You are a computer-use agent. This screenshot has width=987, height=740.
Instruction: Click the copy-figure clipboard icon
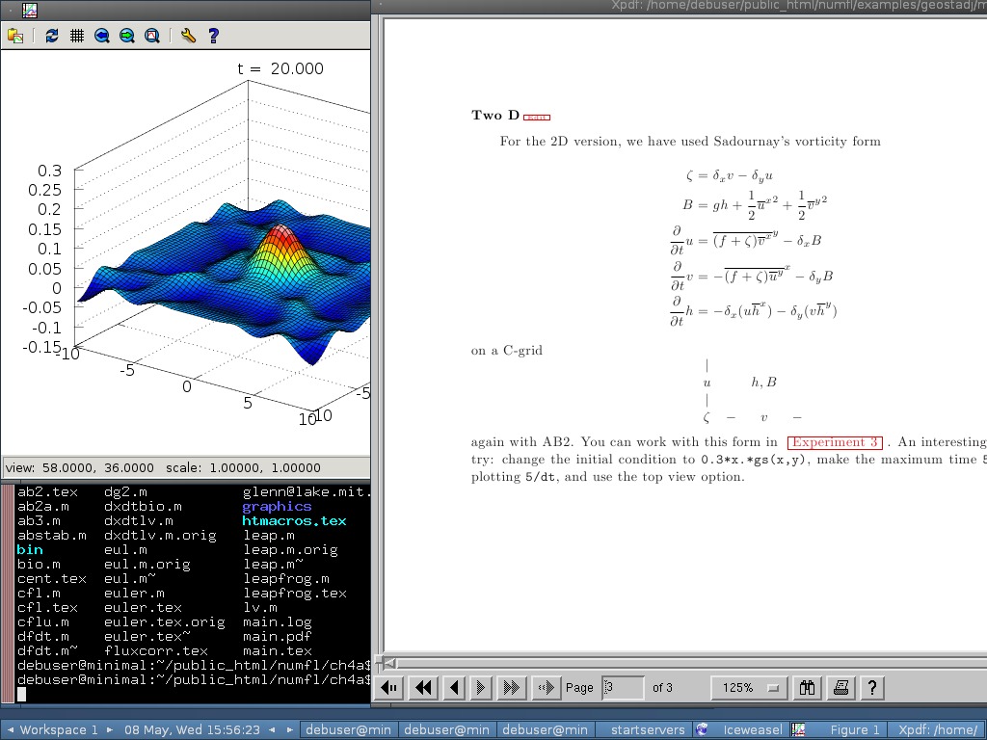coord(16,36)
